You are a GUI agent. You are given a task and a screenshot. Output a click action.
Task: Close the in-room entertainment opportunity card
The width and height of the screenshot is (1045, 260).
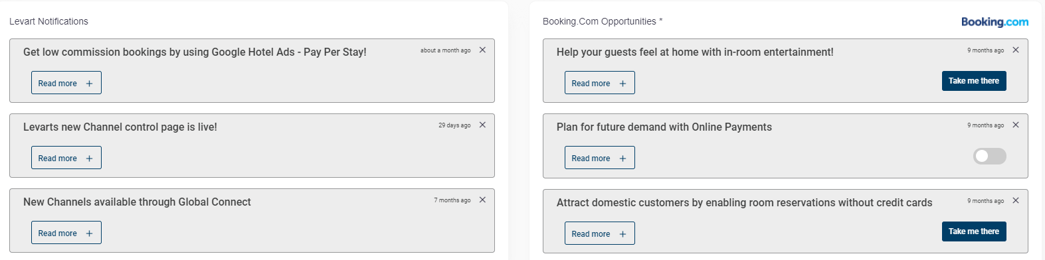click(1016, 50)
